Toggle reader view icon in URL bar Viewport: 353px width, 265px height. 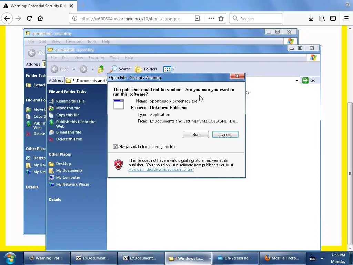[x=197, y=19]
